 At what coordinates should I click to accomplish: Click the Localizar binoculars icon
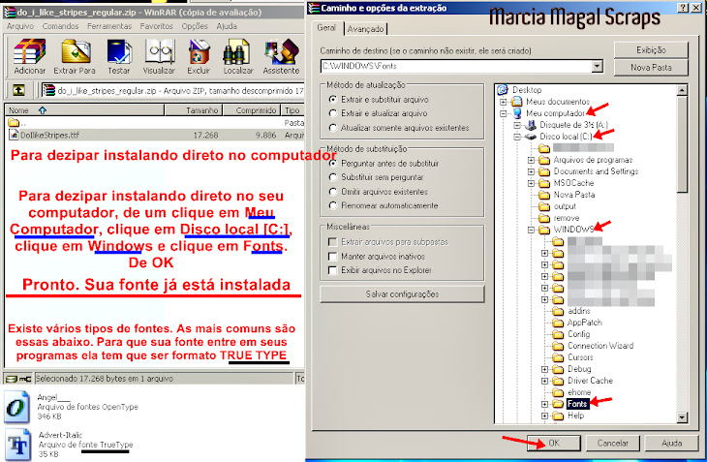click(236, 51)
